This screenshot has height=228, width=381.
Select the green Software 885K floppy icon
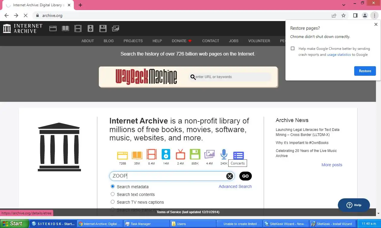(195, 155)
